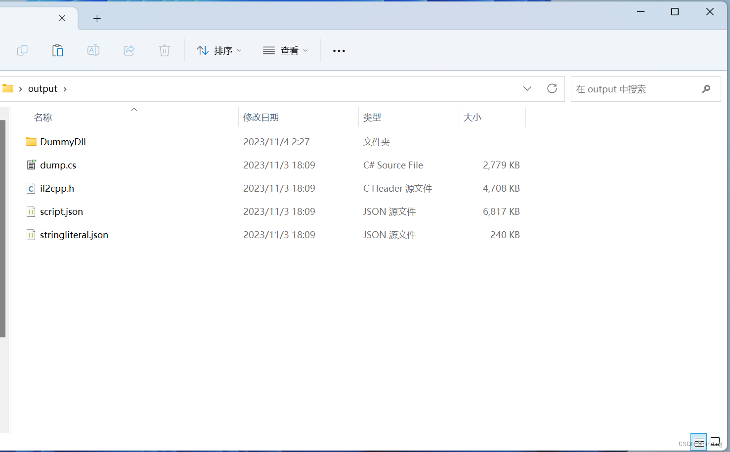The height and width of the screenshot is (452, 730).
Task: Click the C# Source File type cell
Action: [393, 165]
